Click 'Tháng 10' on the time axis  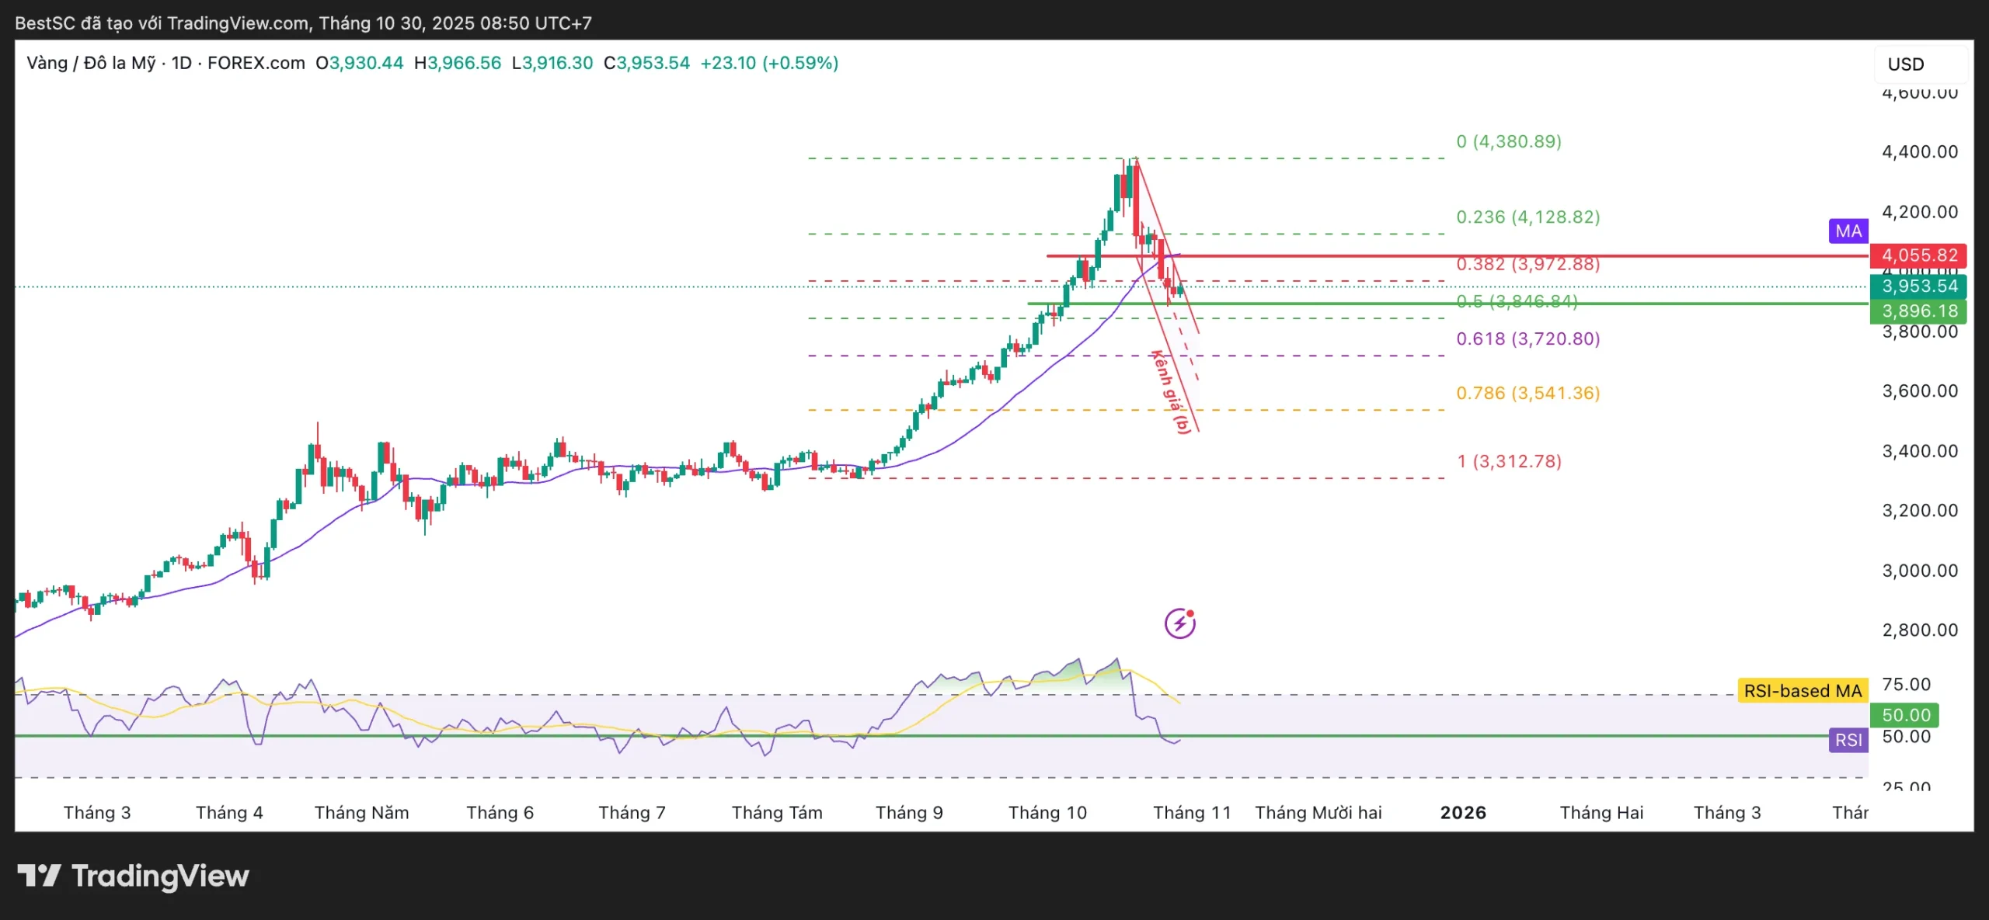tap(1047, 813)
